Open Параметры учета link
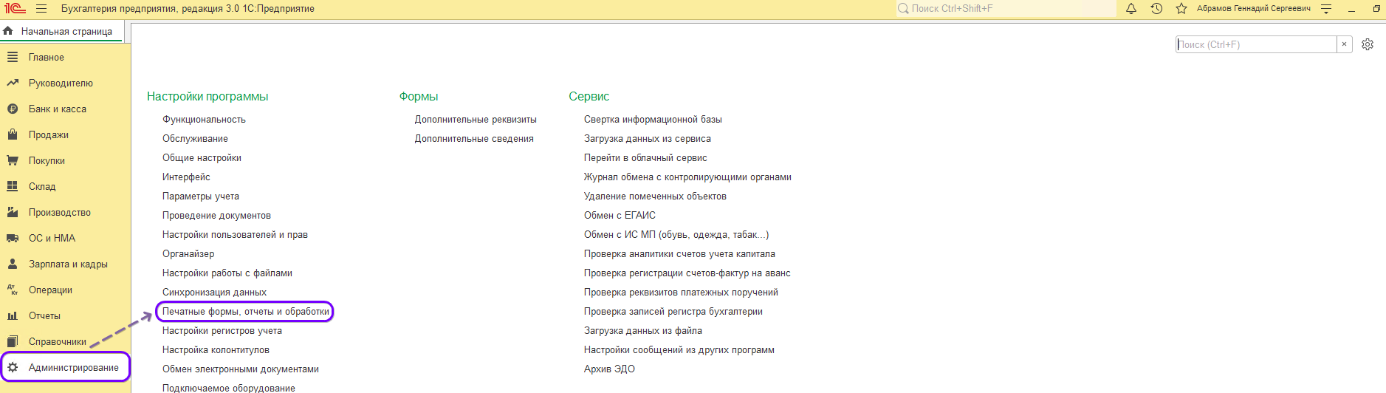Screen dimensions: 1386x393 201,196
